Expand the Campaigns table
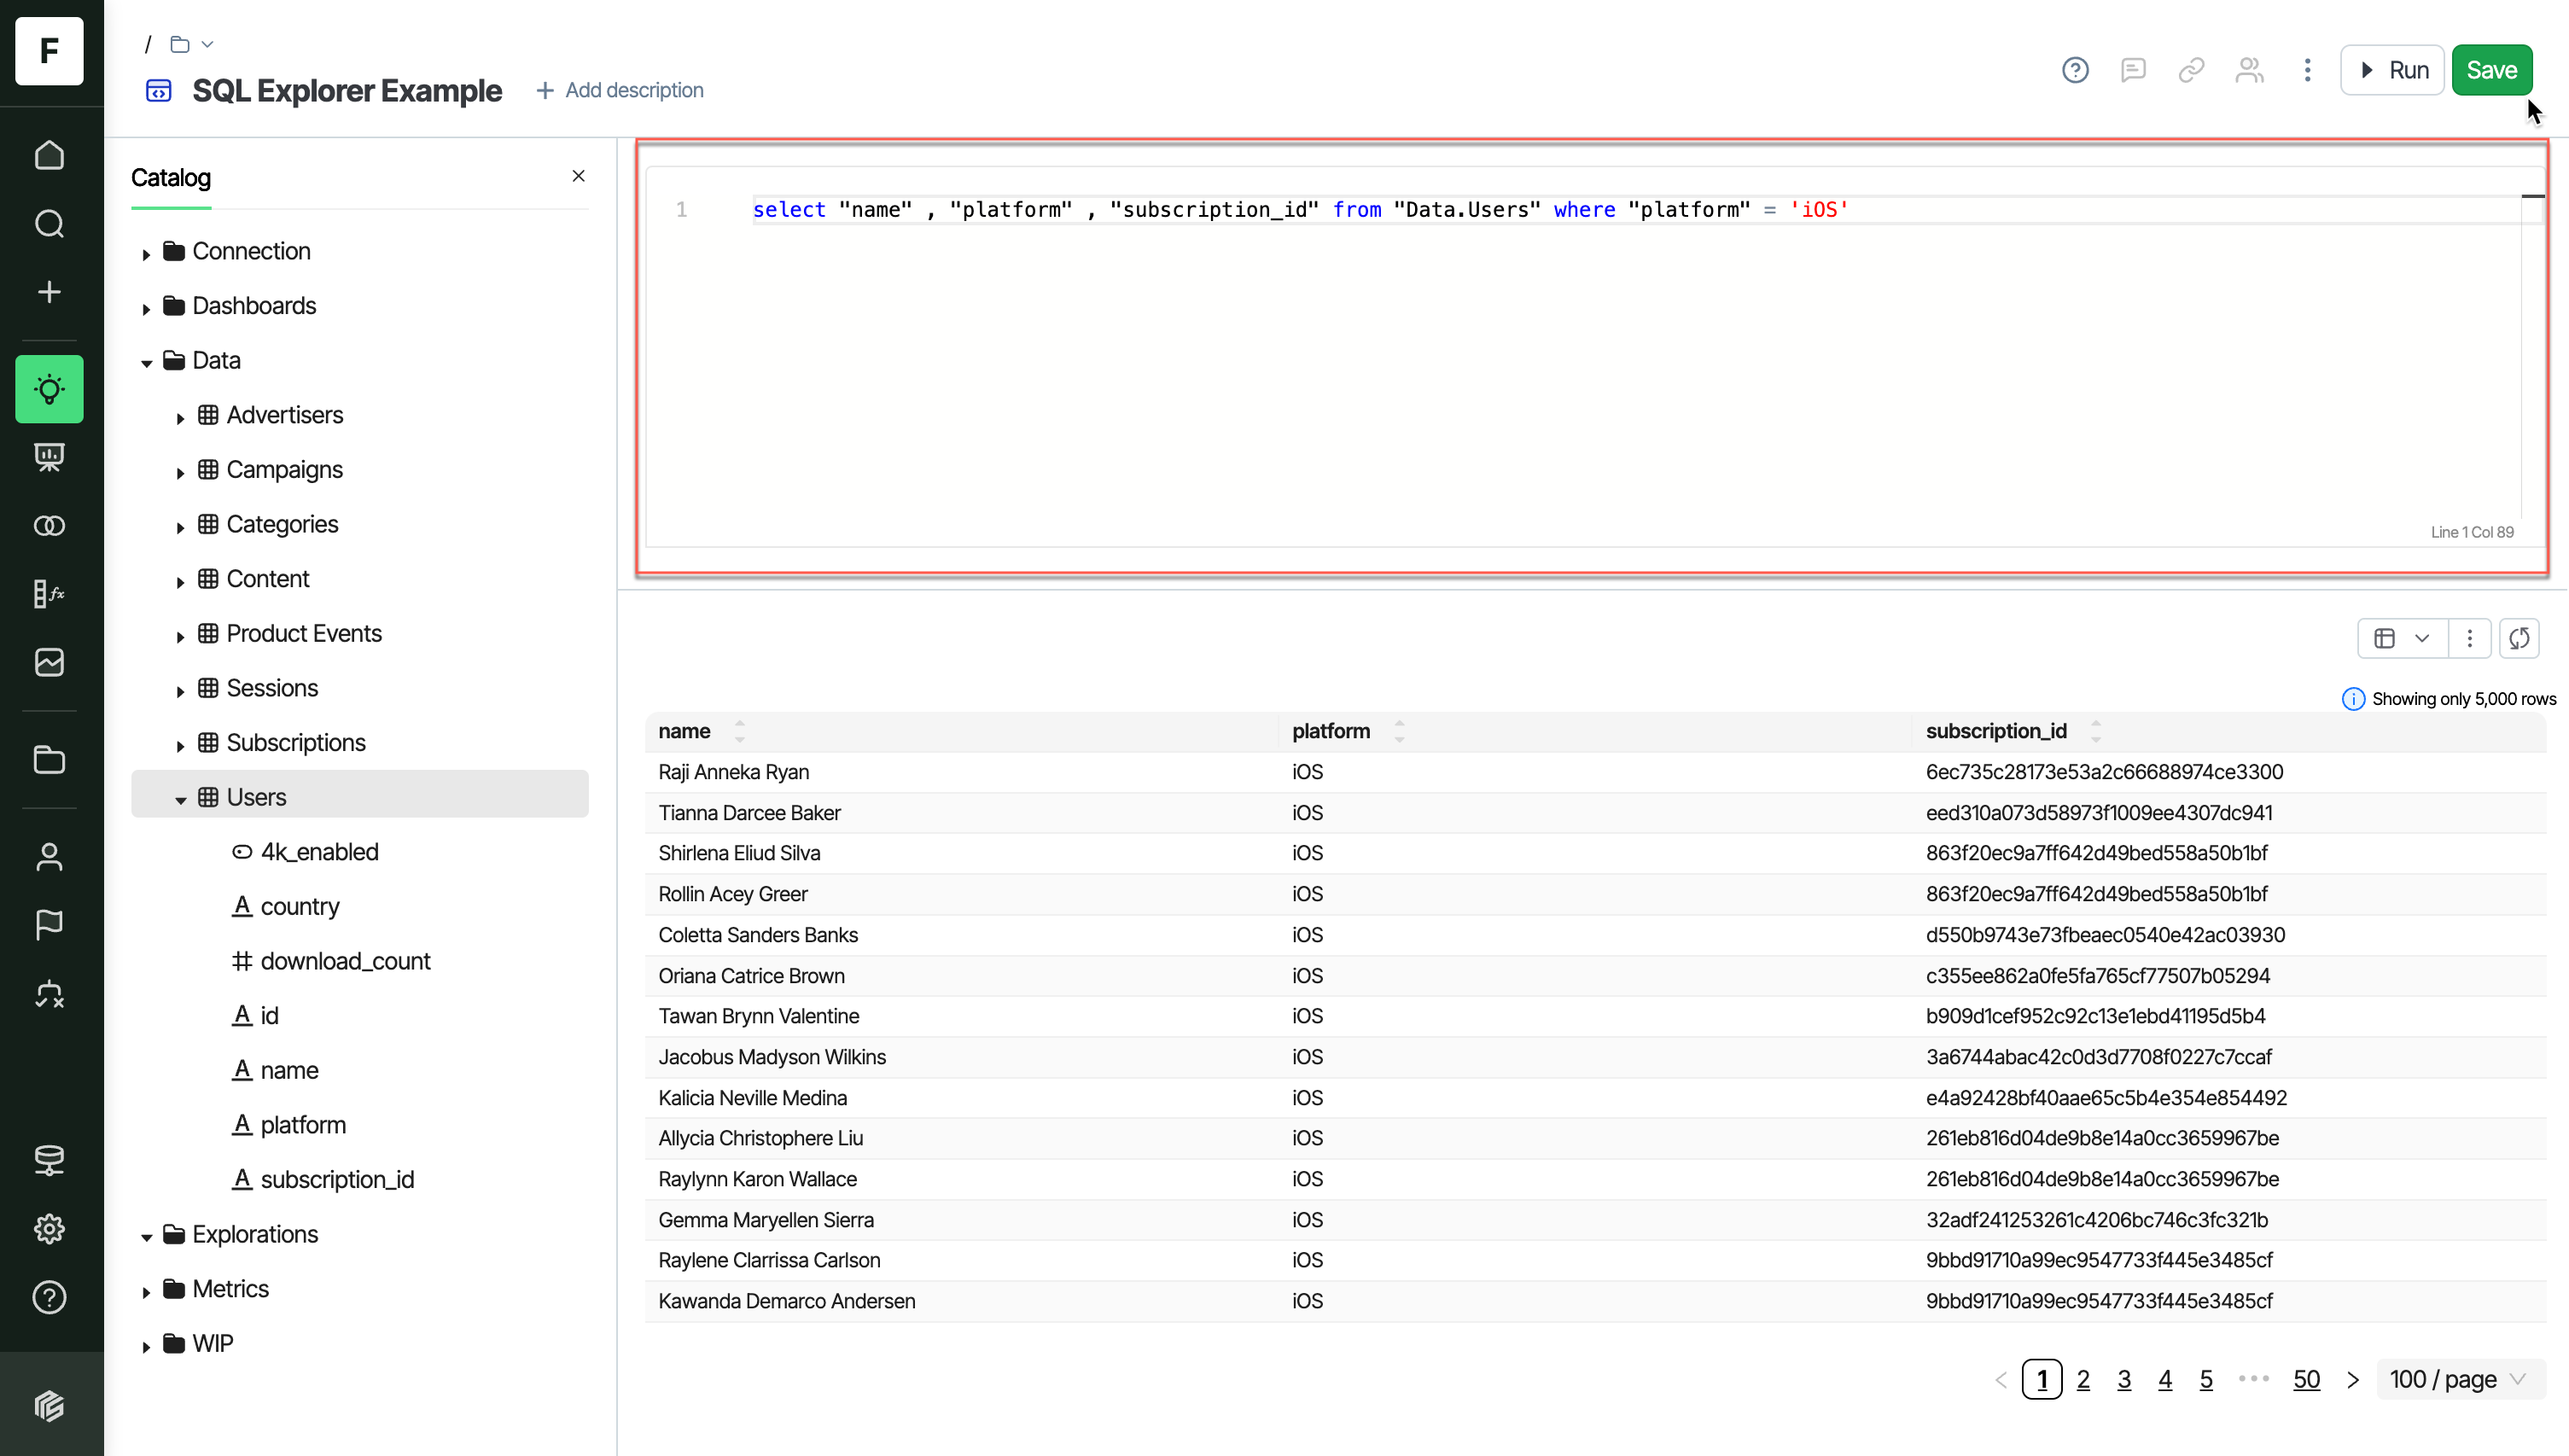Screen dimensions: 2569x1456 [x=180, y=471]
